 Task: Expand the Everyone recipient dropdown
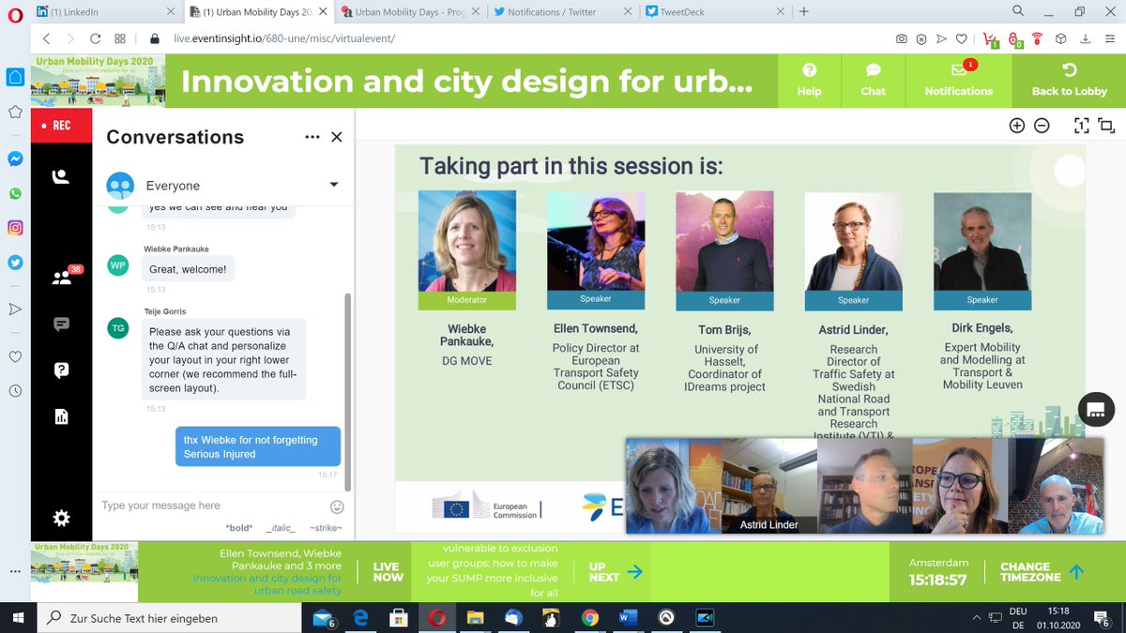click(333, 185)
